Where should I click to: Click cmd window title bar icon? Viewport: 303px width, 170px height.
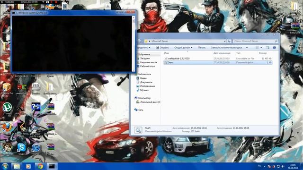point(14,13)
